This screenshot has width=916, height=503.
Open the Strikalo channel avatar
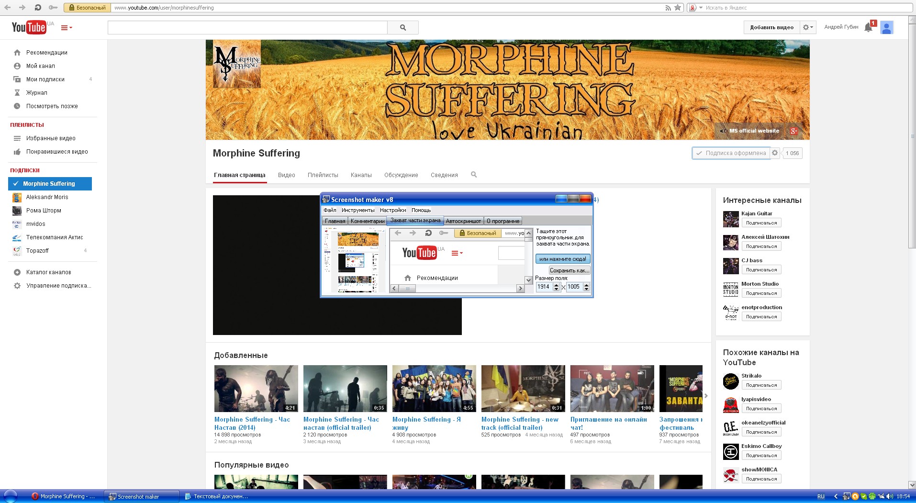[731, 381]
